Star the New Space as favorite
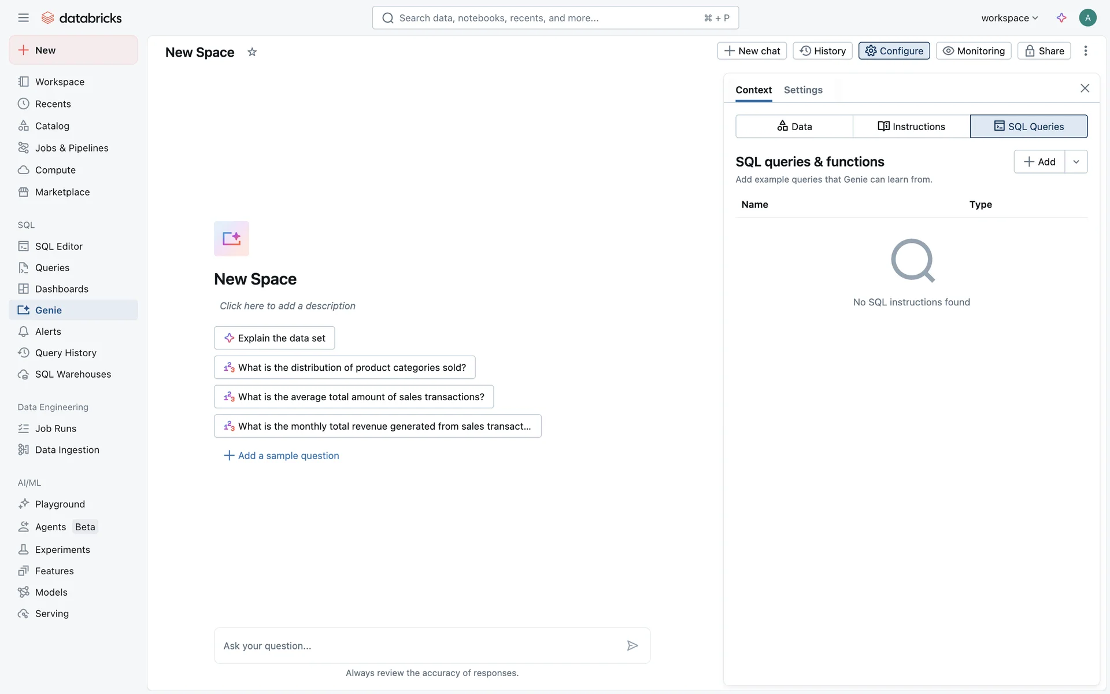The width and height of the screenshot is (1110, 694). click(x=252, y=52)
